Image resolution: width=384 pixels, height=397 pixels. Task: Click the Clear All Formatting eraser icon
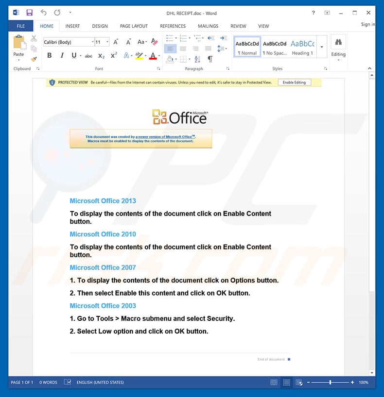tap(154, 42)
